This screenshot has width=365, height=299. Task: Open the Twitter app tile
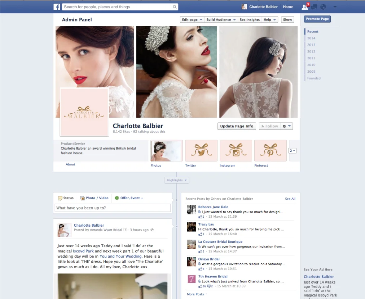[x=201, y=151]
